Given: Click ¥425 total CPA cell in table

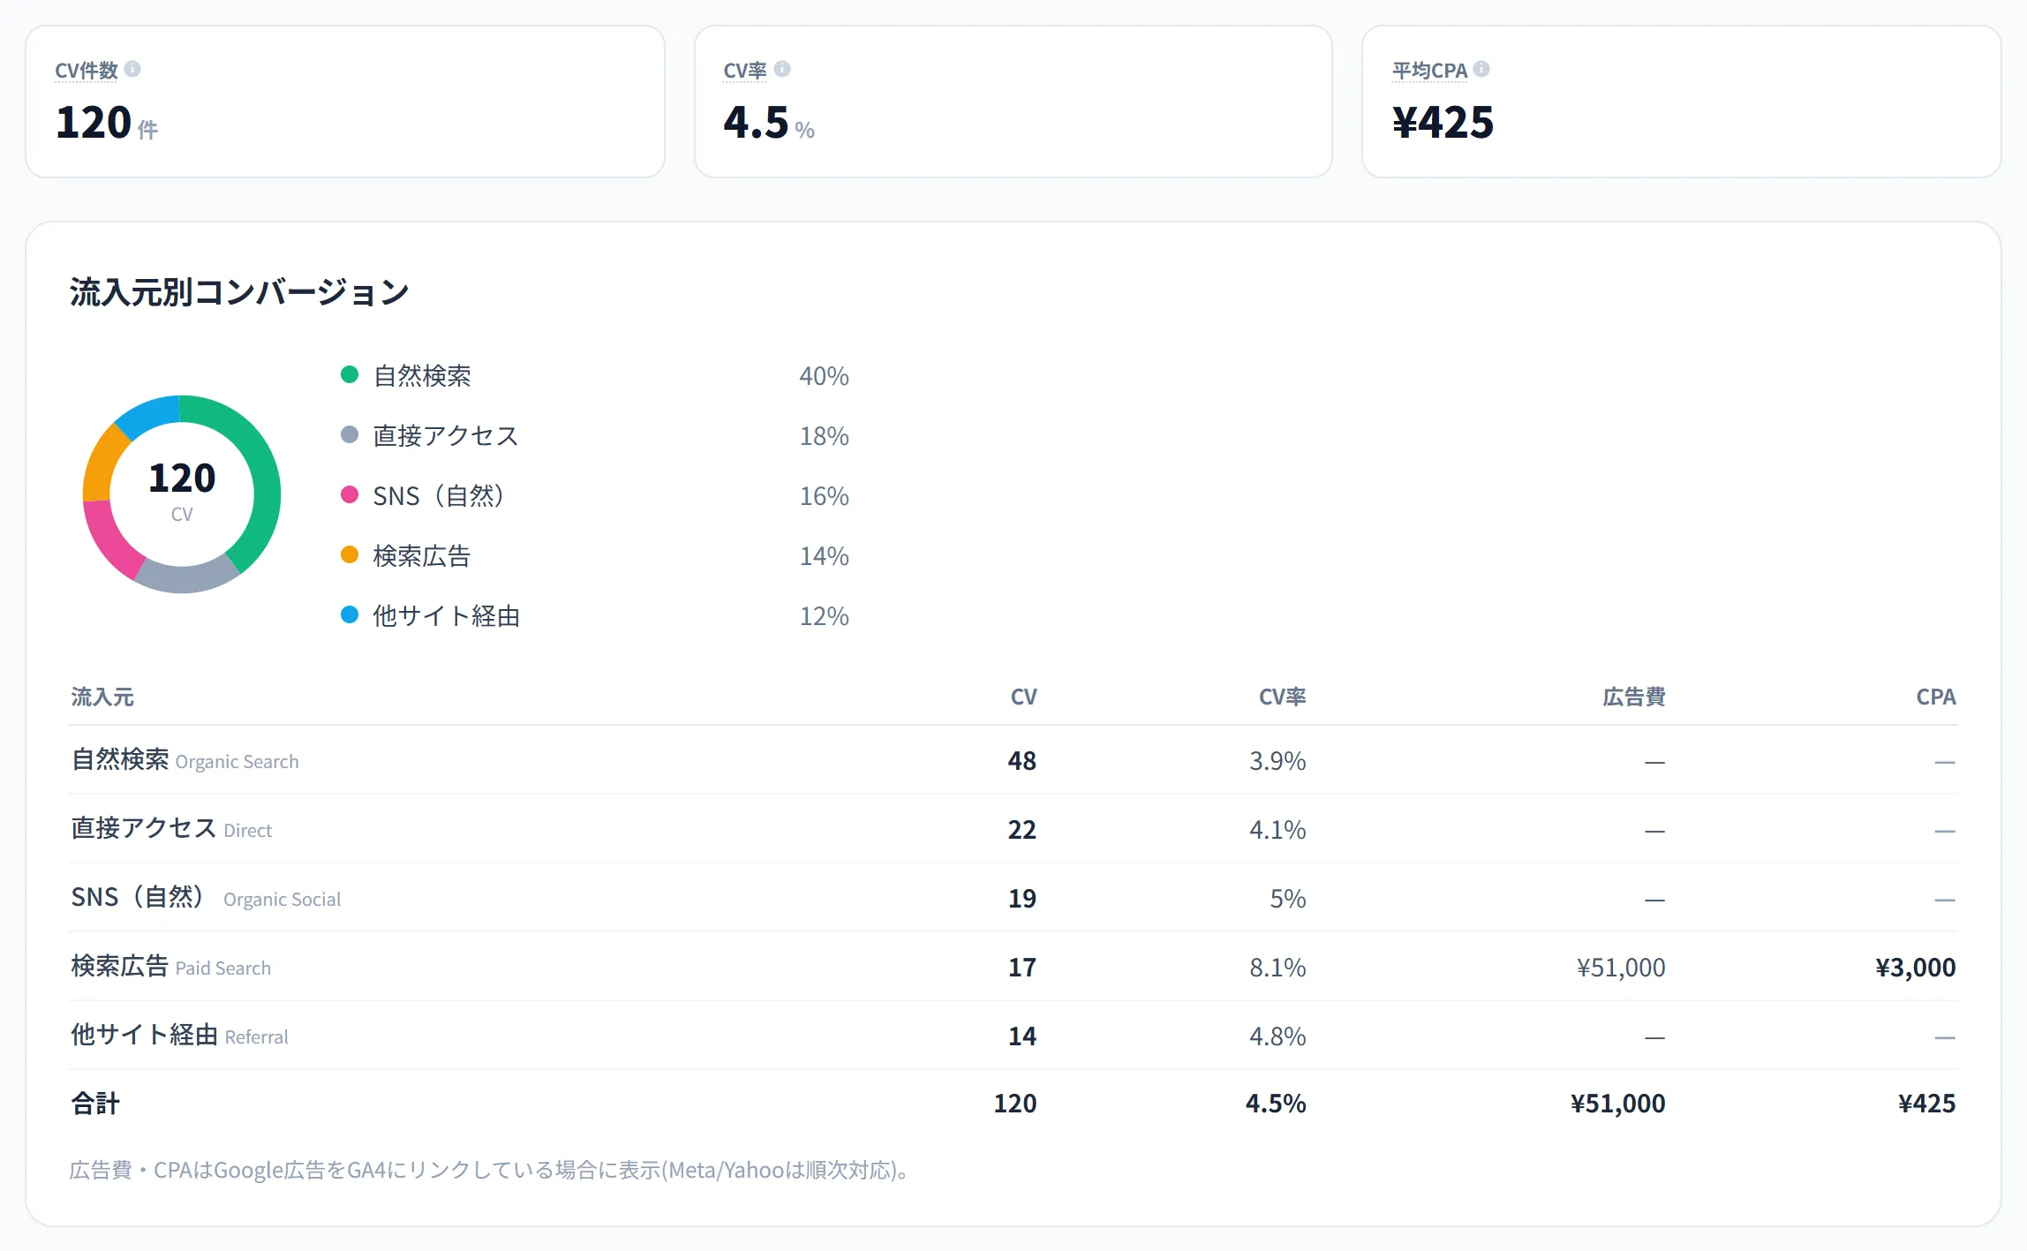Looking at the screenshot, I should click(x=1926, y=1104).
